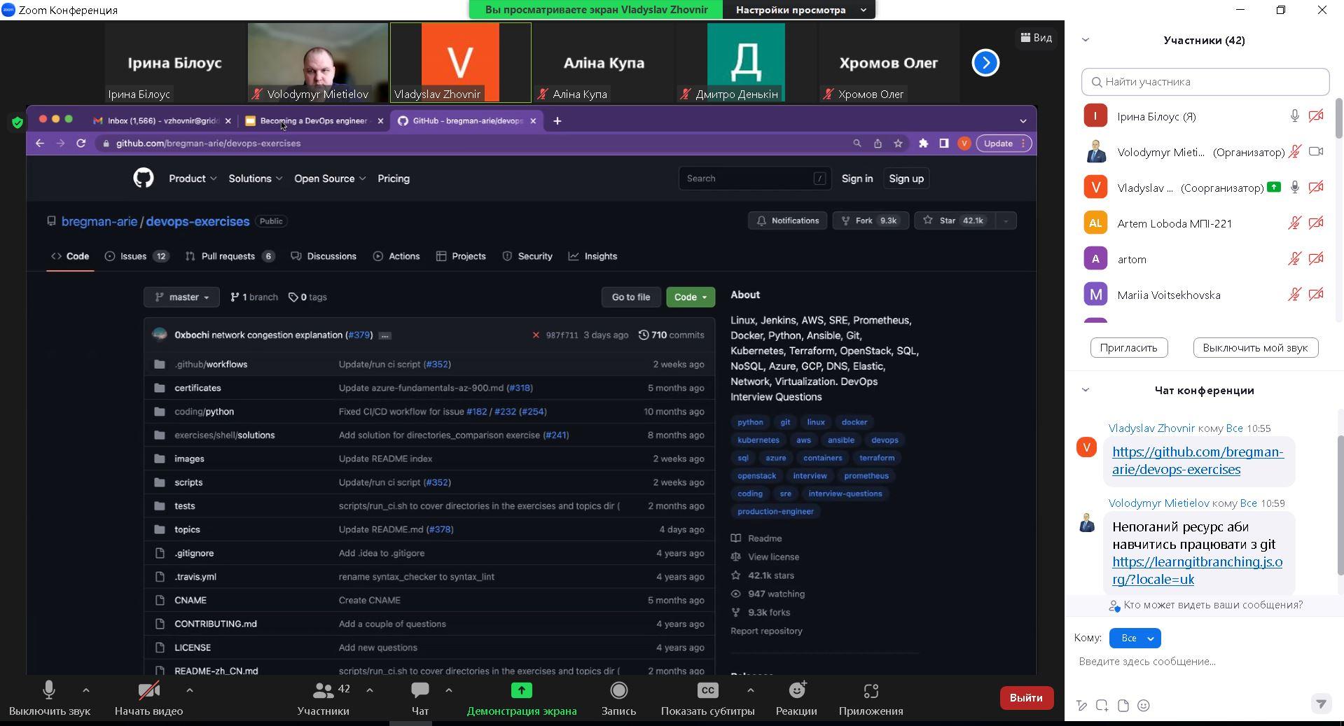Click the green encryption shield icon

pyautogui.click(x=18, y=123)
